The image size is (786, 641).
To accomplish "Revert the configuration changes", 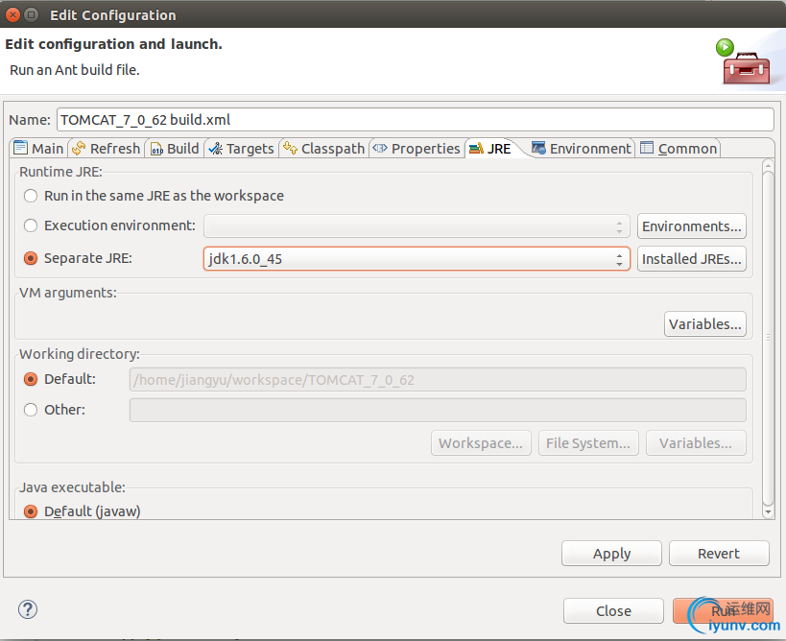I will [719, 554].
